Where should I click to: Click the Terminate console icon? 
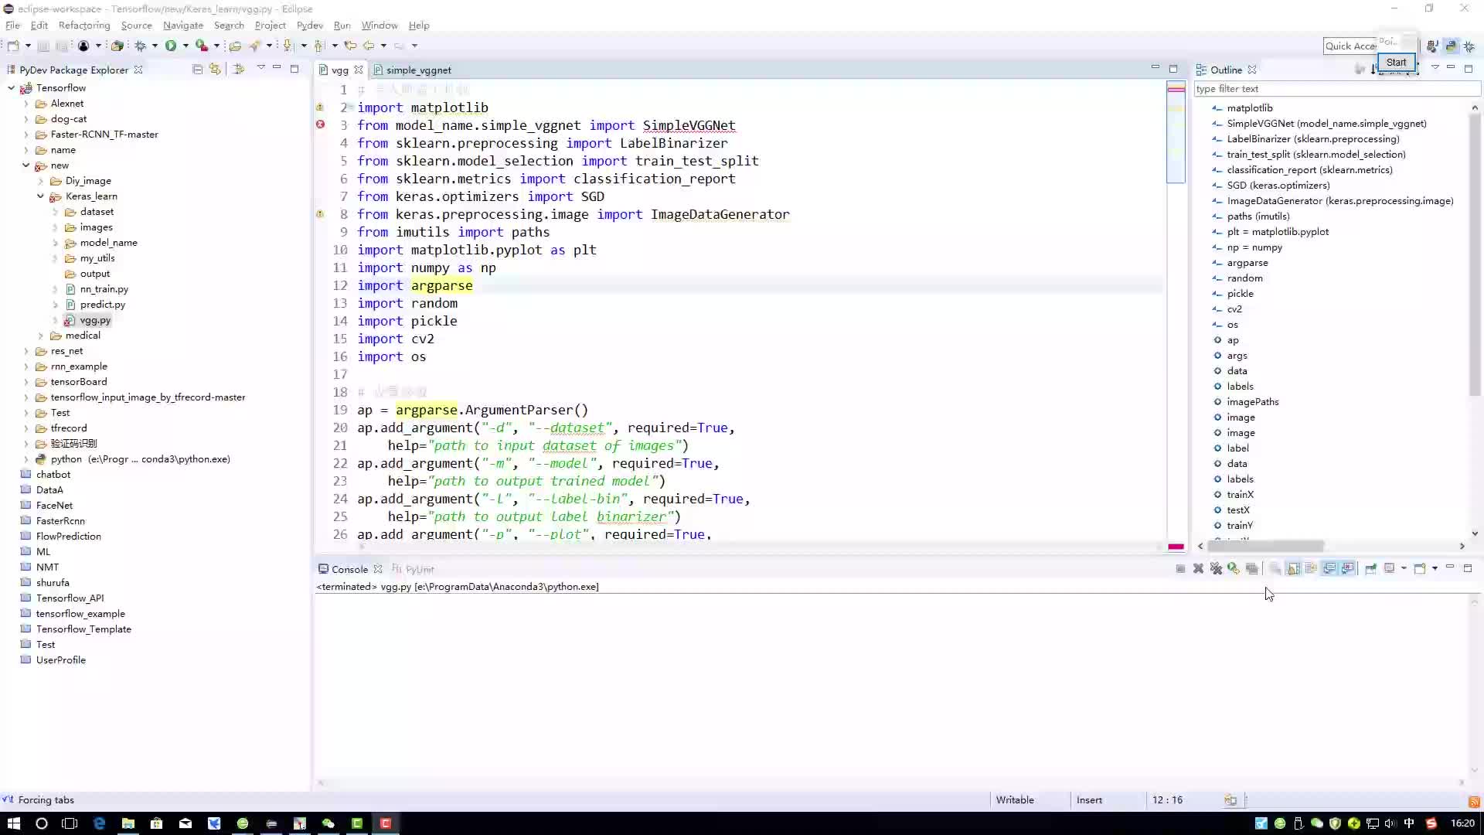pyautogui.click(x=1180, y=568)
